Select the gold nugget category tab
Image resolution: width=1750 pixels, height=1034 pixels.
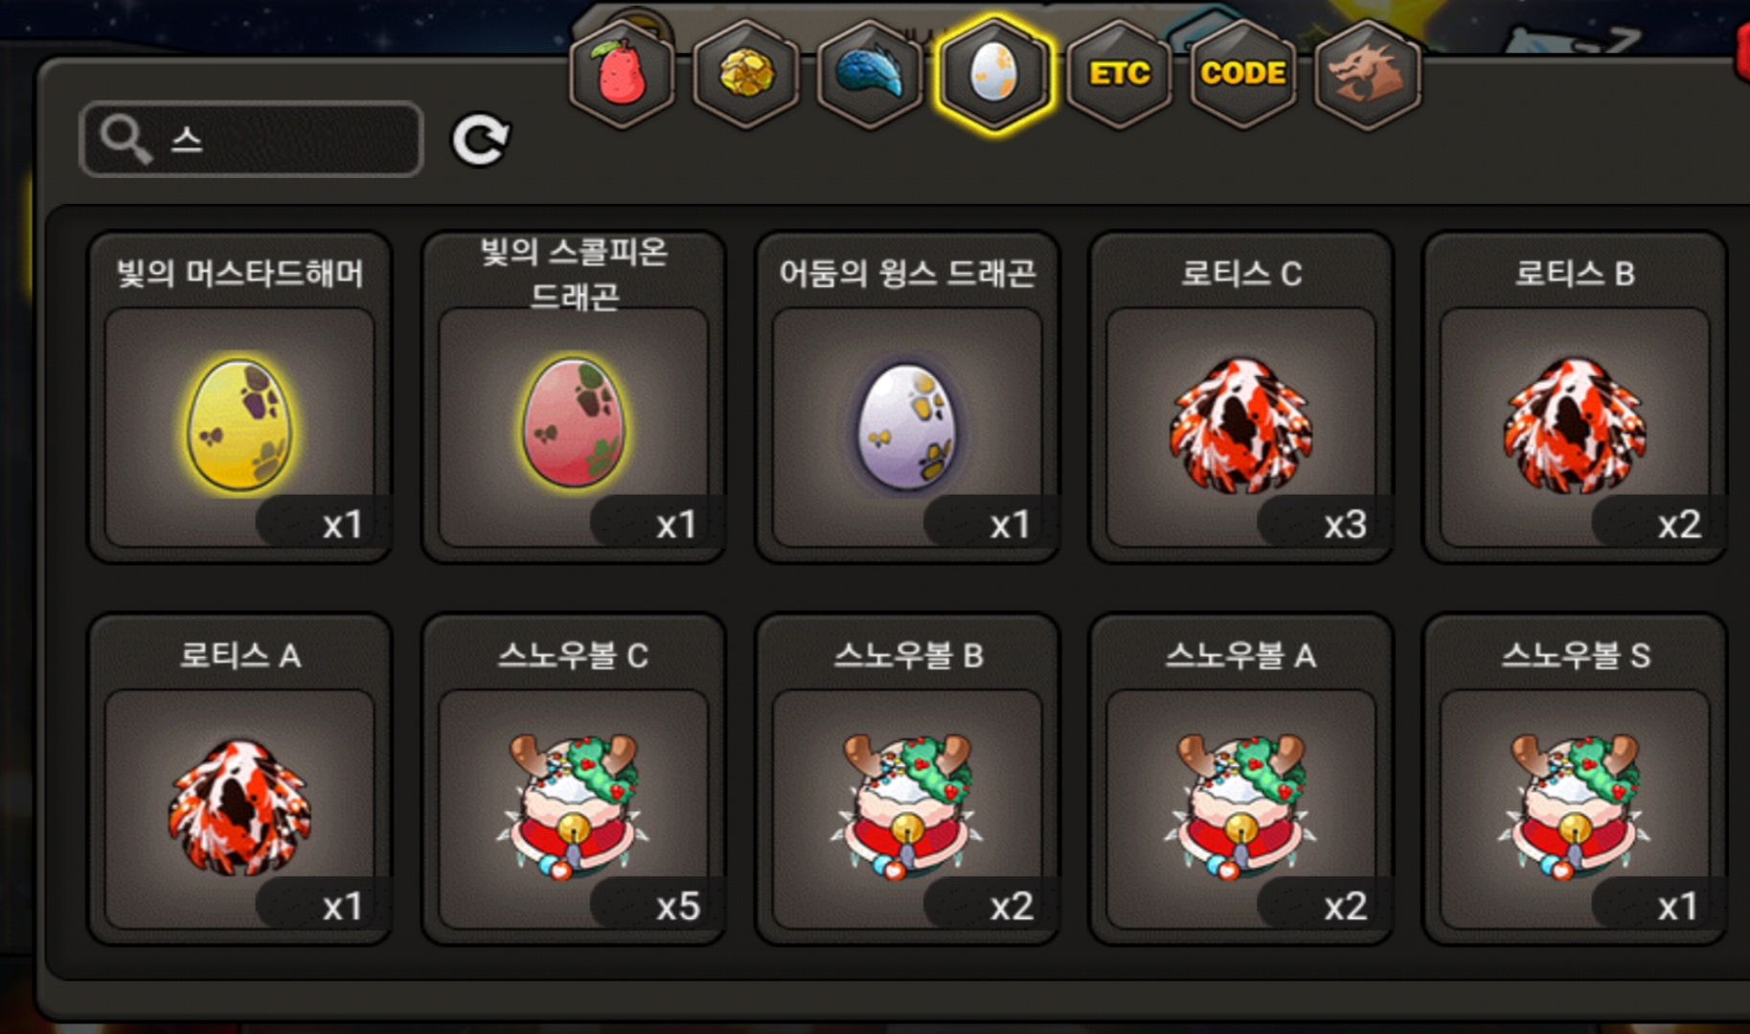(746, 74)
